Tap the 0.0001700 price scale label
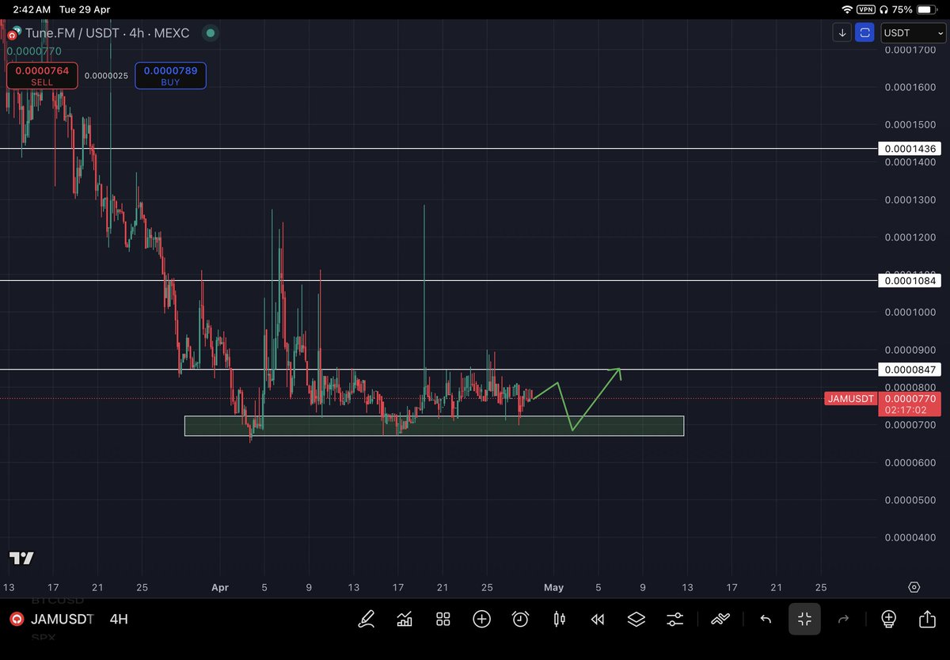 tap(910, 49)
